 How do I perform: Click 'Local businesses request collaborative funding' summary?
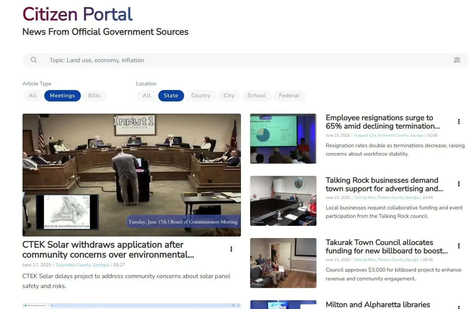pos(394,212)
